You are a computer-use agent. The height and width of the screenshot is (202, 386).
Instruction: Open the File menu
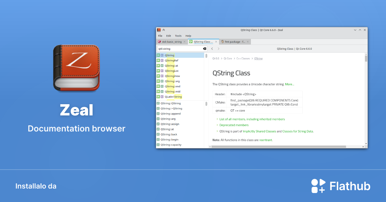point(160,36)
